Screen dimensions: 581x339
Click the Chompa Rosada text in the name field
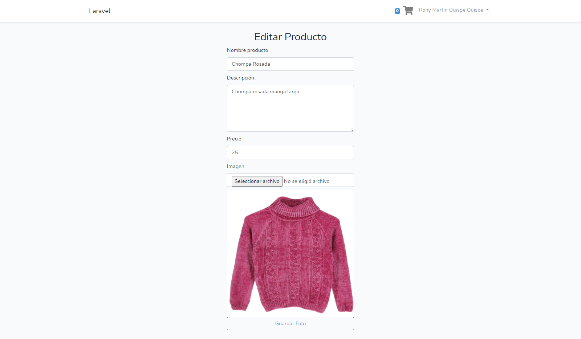[251, 64]
